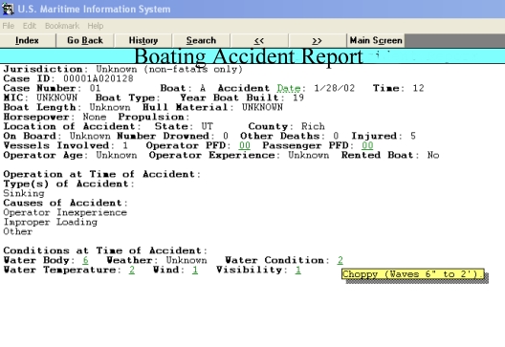Screen dimensions: 505x347
Task: Click the Time value '12'
Action: [418, 88]
